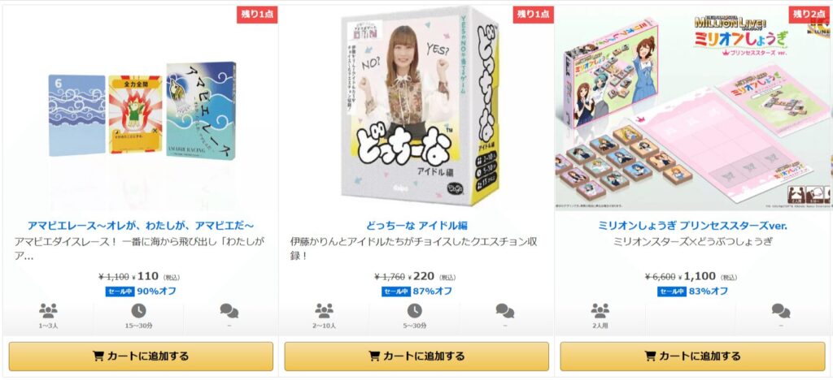Image resolution: width=833 pixels, height=380 pixels.
Task: Click player count icon under どっちーな
Action: pyautogui.click(x=324, y=310)
